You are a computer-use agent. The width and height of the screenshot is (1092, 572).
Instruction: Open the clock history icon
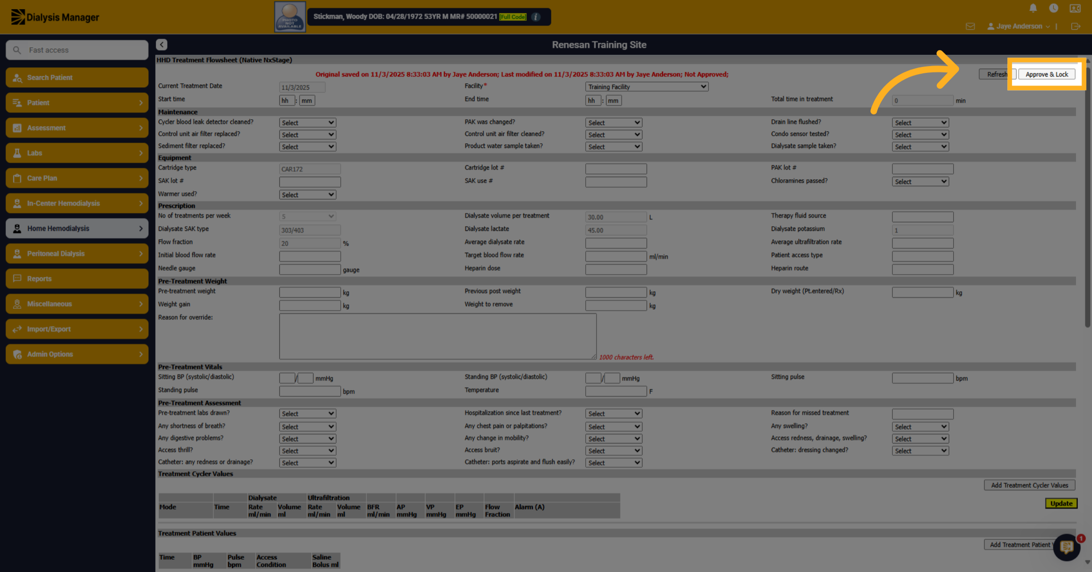pos(1053,8)
